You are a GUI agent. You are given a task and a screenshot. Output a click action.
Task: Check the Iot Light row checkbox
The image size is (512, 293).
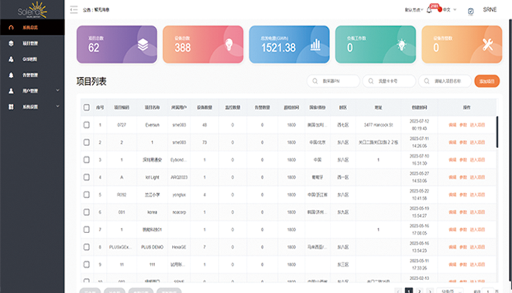click(x=87, y=177)
